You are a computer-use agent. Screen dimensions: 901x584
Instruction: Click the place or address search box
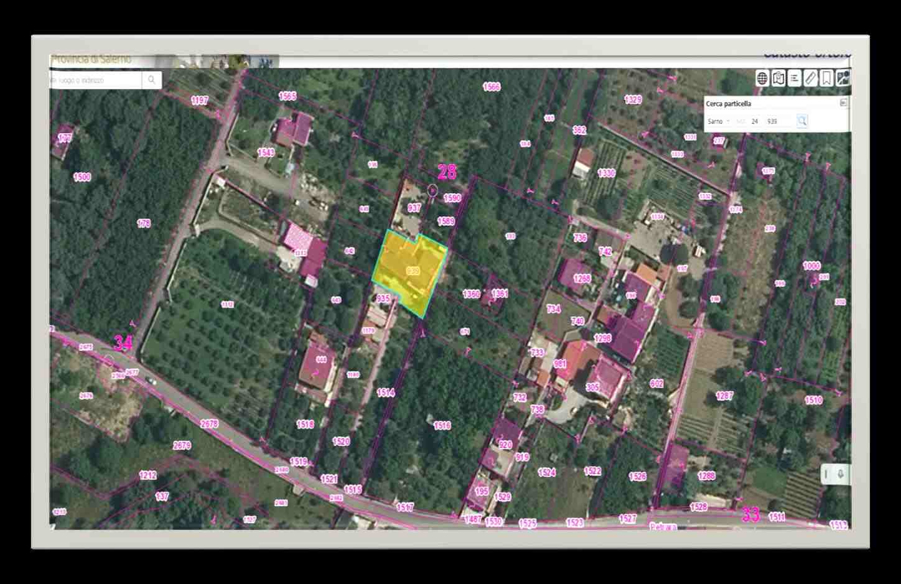point(96,80)
